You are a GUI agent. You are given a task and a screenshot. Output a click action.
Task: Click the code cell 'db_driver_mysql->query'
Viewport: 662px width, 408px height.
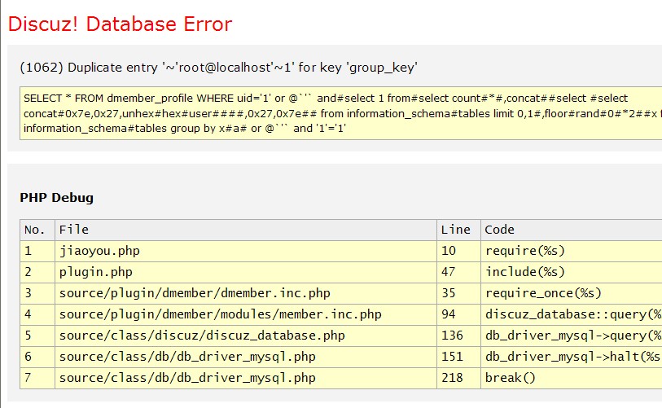(573, 336)
